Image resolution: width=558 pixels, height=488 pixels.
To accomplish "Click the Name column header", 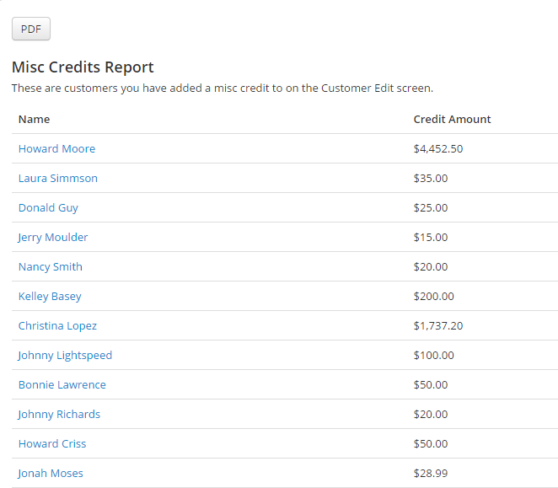I will tap(35, 119).
